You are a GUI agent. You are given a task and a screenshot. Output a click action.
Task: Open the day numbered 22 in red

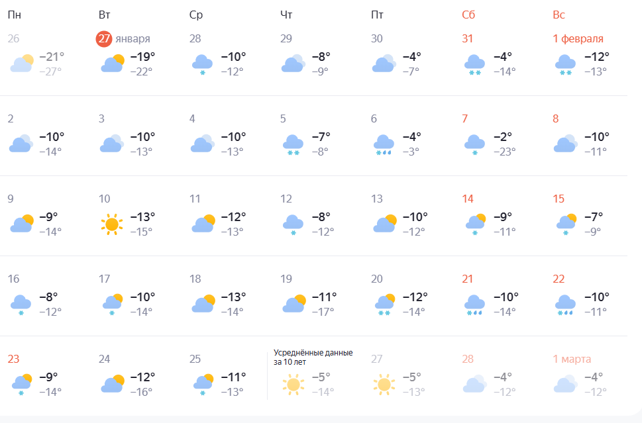559,279
